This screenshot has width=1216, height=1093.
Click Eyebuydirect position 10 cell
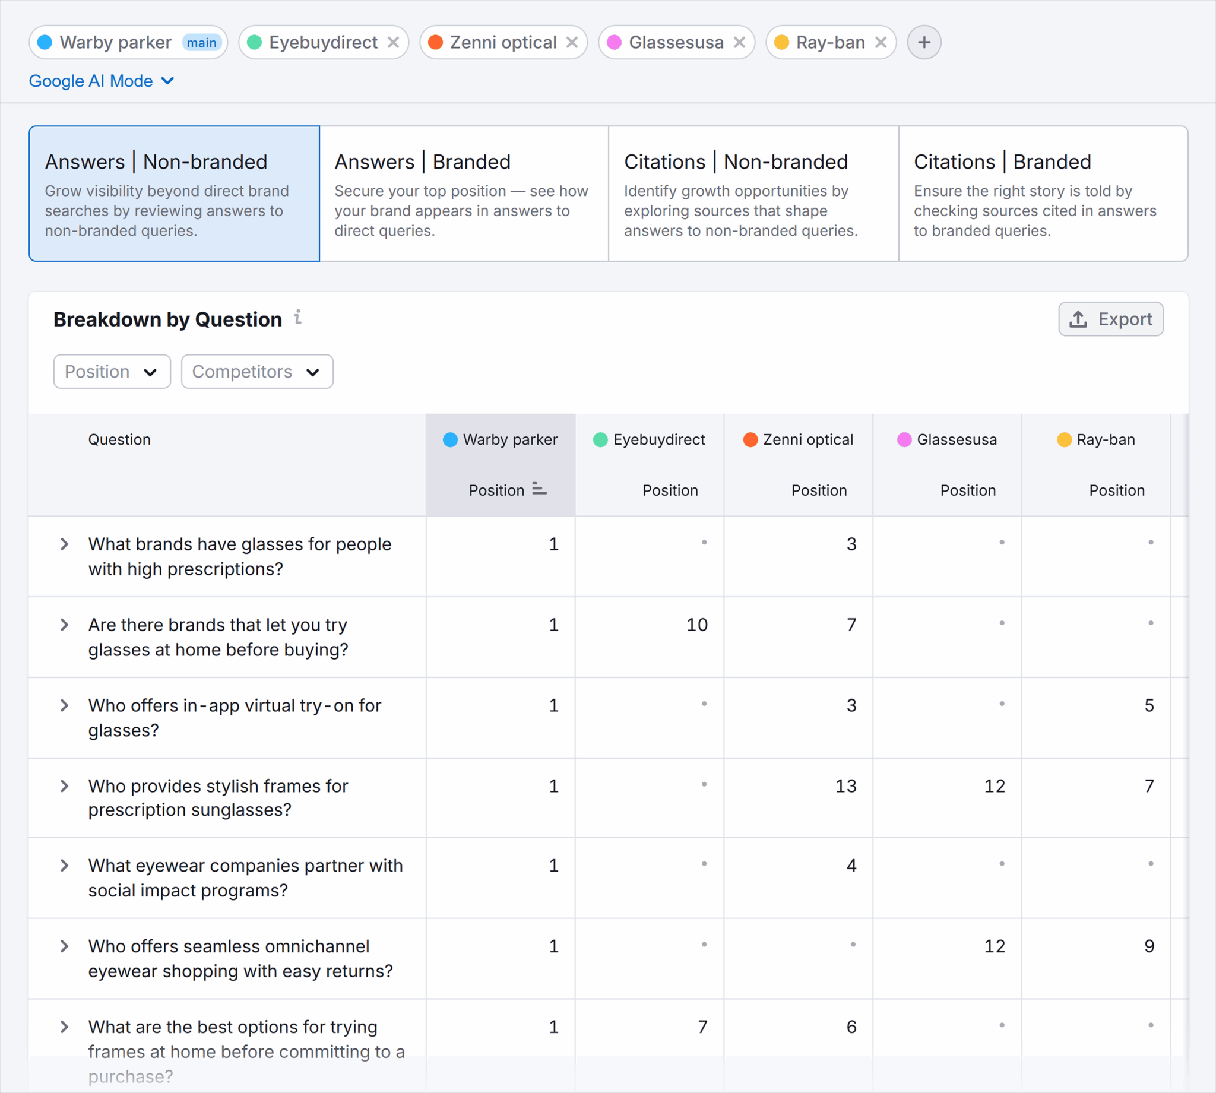[697, 625]
